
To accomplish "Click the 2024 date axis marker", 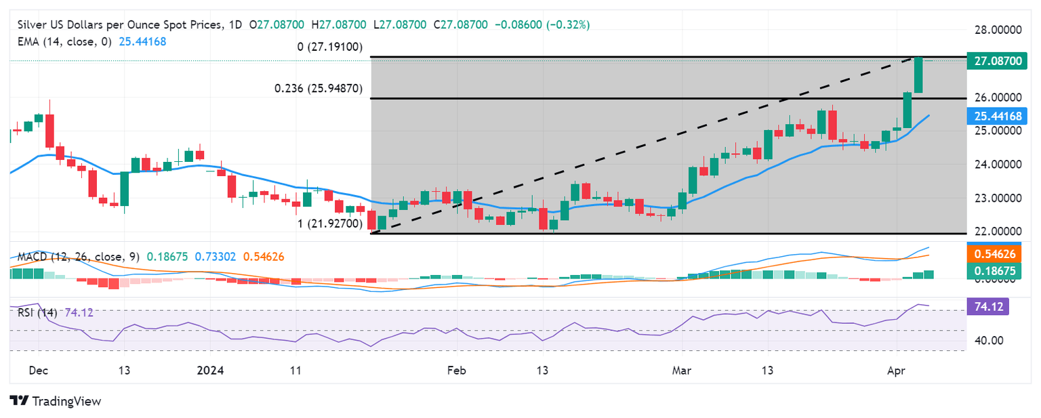I will [209, 371].
